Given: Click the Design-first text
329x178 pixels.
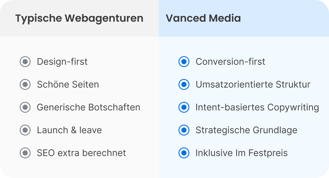Looking at the screenshot, I should [62, 62].
